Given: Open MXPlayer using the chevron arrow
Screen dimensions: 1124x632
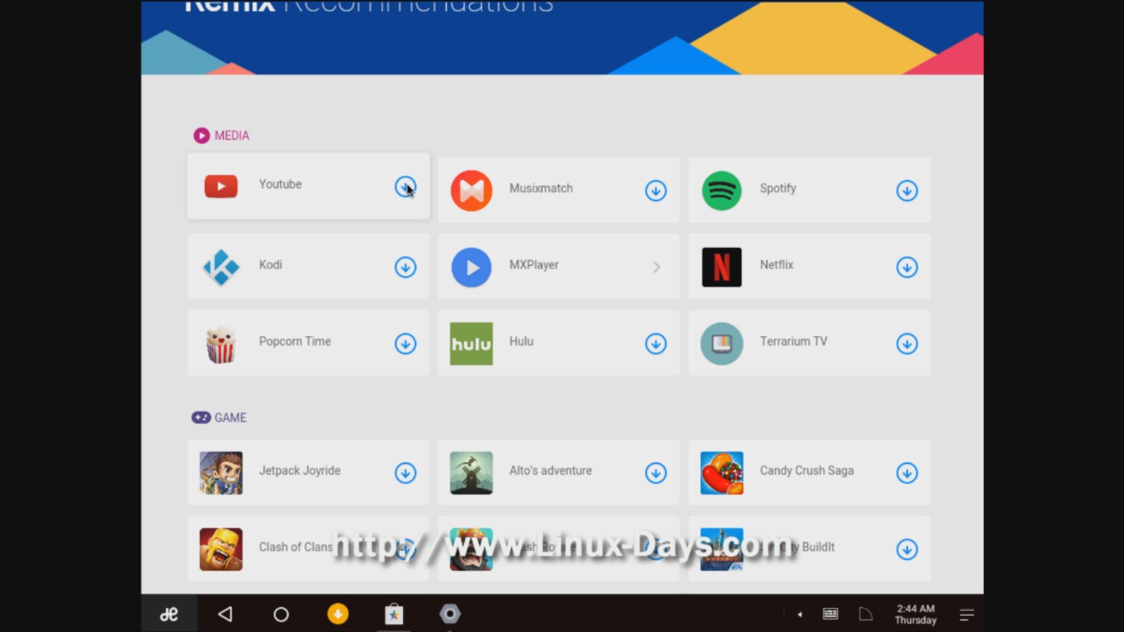Looking at the screenshot, I should (656, 267).
